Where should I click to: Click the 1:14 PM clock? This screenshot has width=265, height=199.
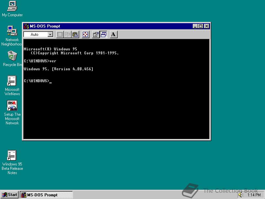click(x=254, y=195)
